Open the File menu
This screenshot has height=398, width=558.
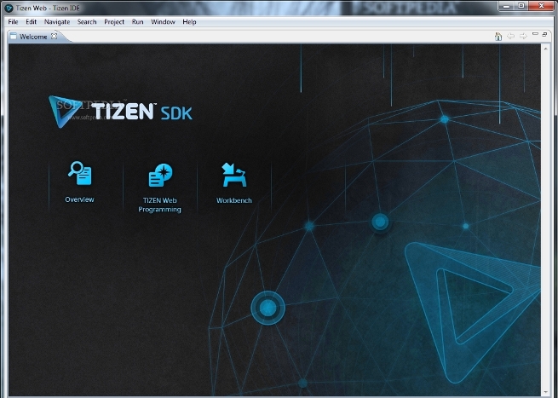pyautogui.click(x=13, y=21)
